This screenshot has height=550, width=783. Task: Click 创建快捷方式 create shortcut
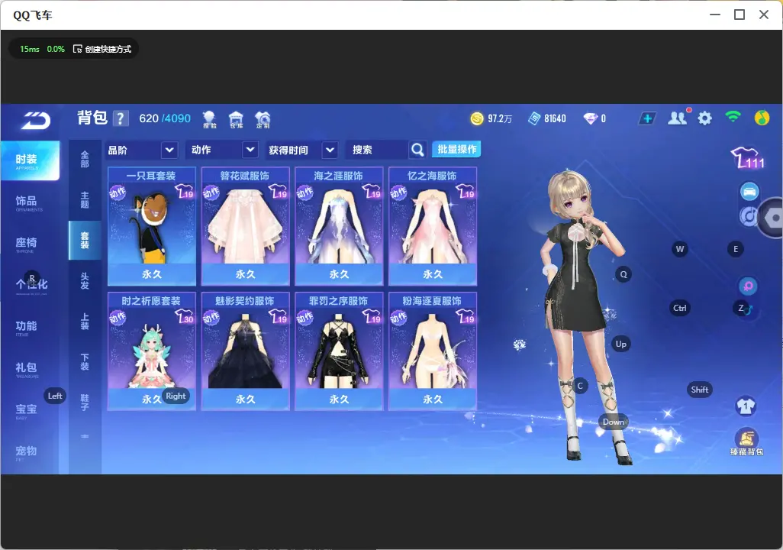102,49
